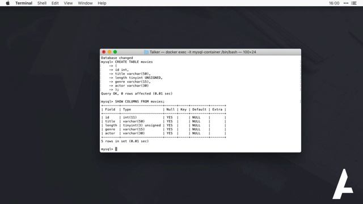Open the Help menu
The image size is (363, 204).
pos(102,3)
